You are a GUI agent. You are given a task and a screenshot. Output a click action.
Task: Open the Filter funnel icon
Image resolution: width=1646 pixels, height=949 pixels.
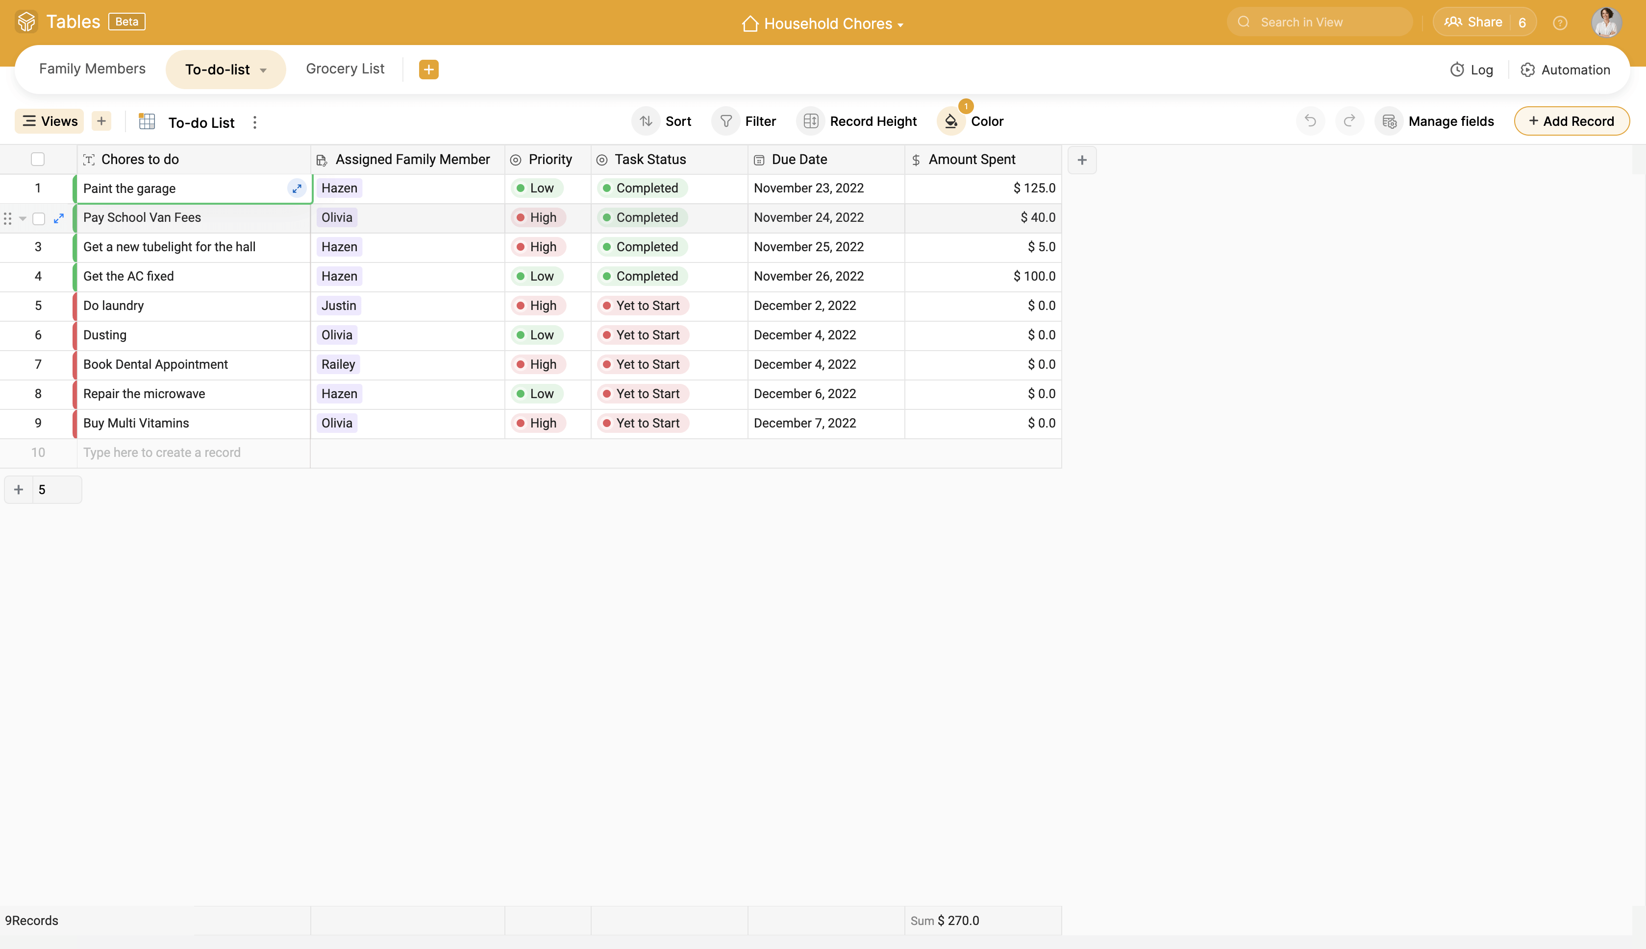(725, 121)
